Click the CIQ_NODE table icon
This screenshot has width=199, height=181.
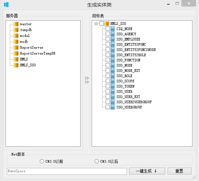click(113, 29)
